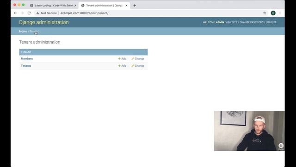Click Change for Members
The image size is (296, 167).
click(138, 59)
